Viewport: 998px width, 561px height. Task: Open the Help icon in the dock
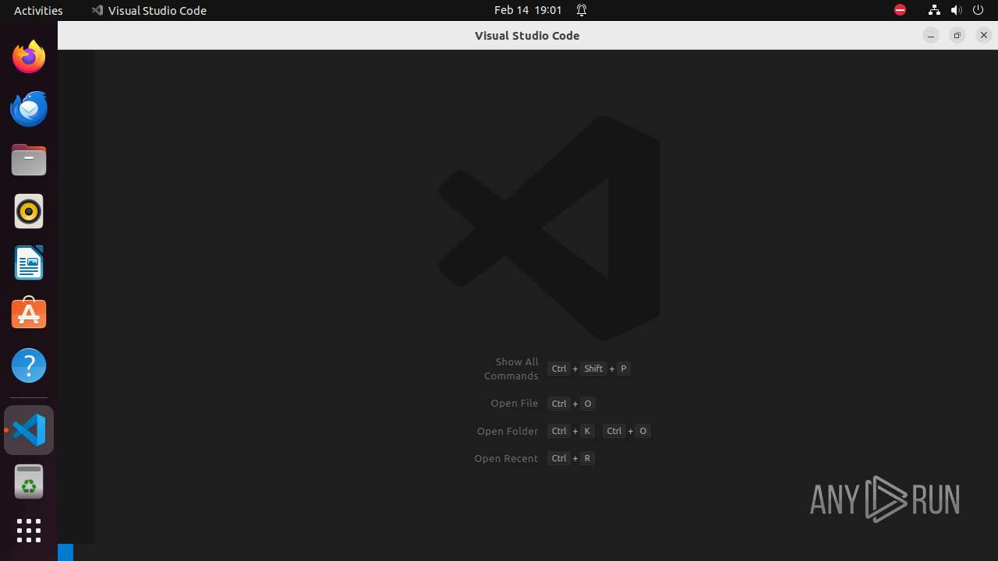[x=29, y=365]
